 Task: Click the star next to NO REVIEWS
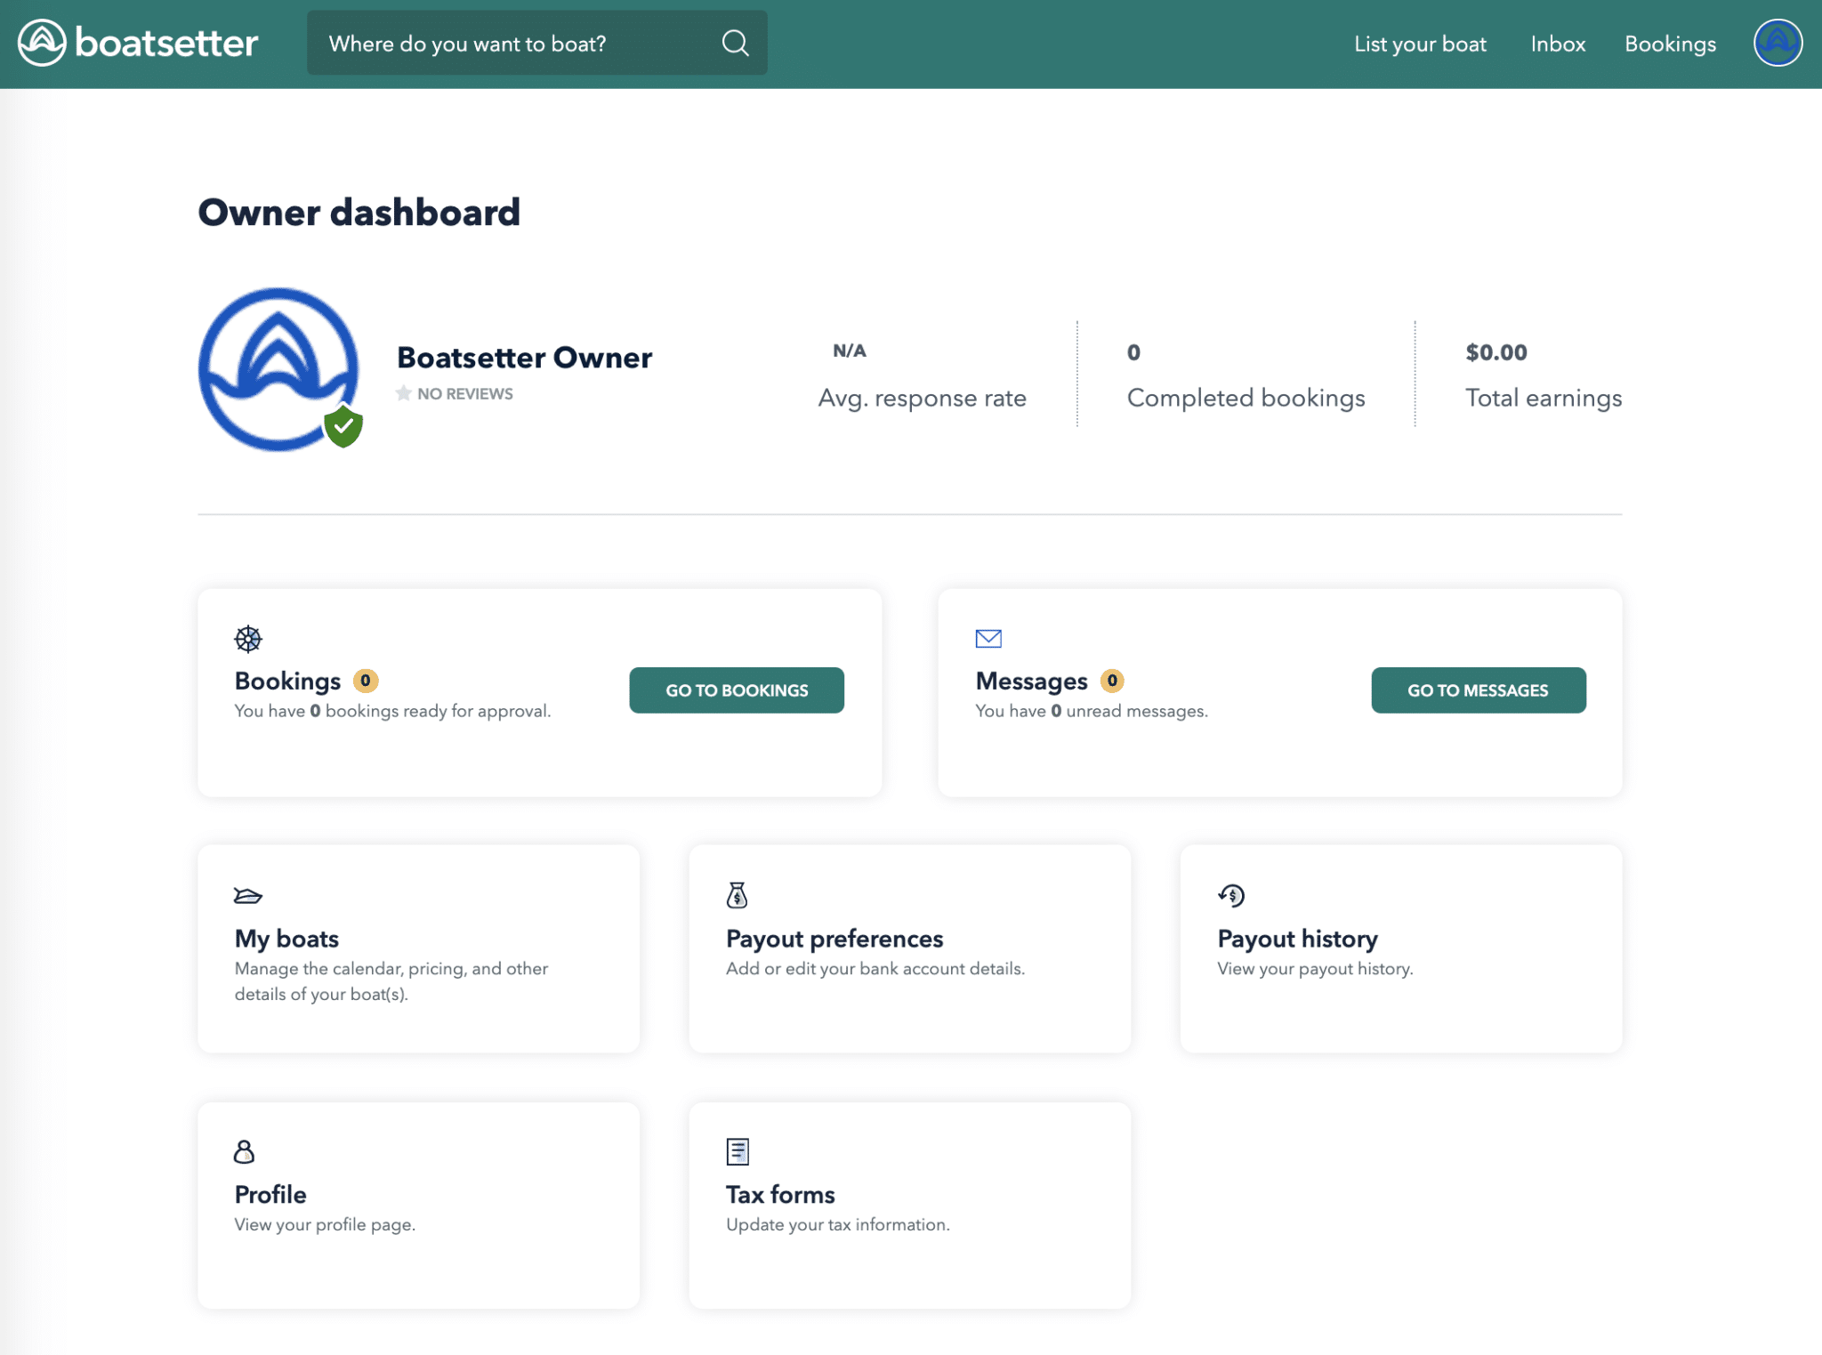[403, 392]
